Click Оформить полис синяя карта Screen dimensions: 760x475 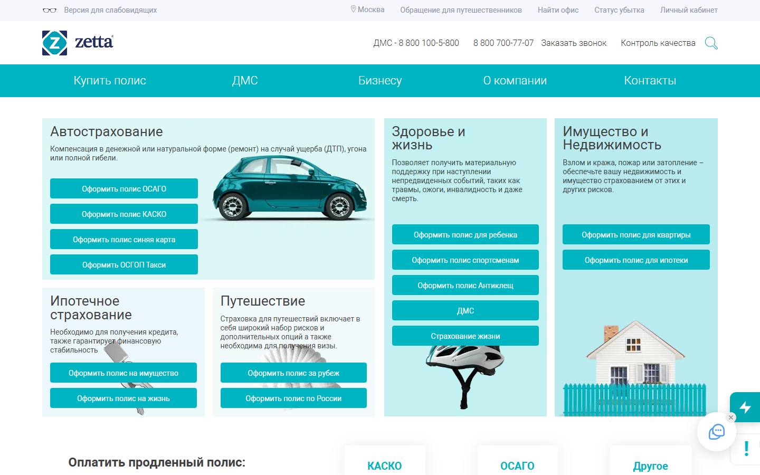tap(124, 239)
